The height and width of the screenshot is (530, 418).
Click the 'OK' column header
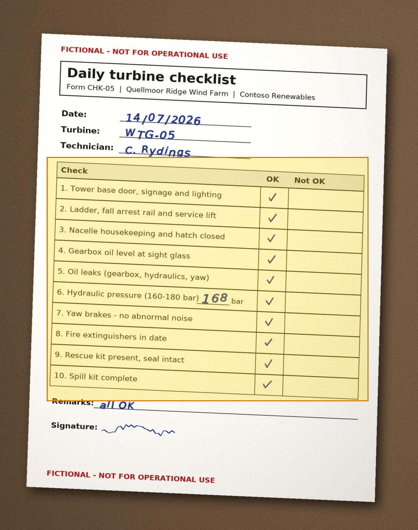tap(273, 179)
